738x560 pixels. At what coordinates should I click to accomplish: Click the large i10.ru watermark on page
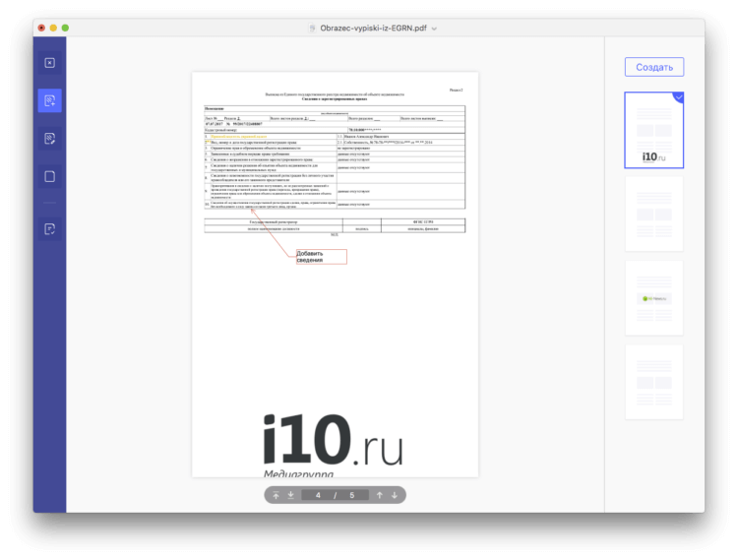click(x=334, y=440)
